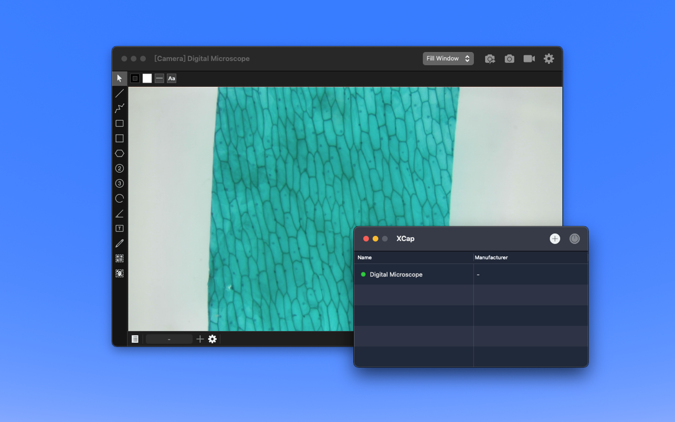
Task: Start video recording
Action: click(x=529, y=59)
